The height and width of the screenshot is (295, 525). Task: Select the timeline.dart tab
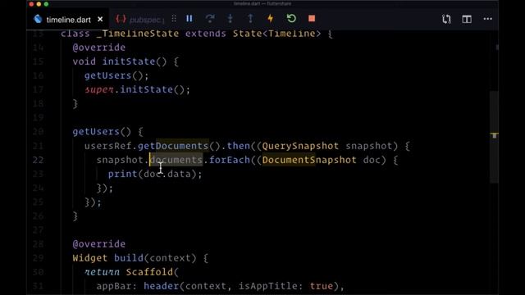point(68,20)
